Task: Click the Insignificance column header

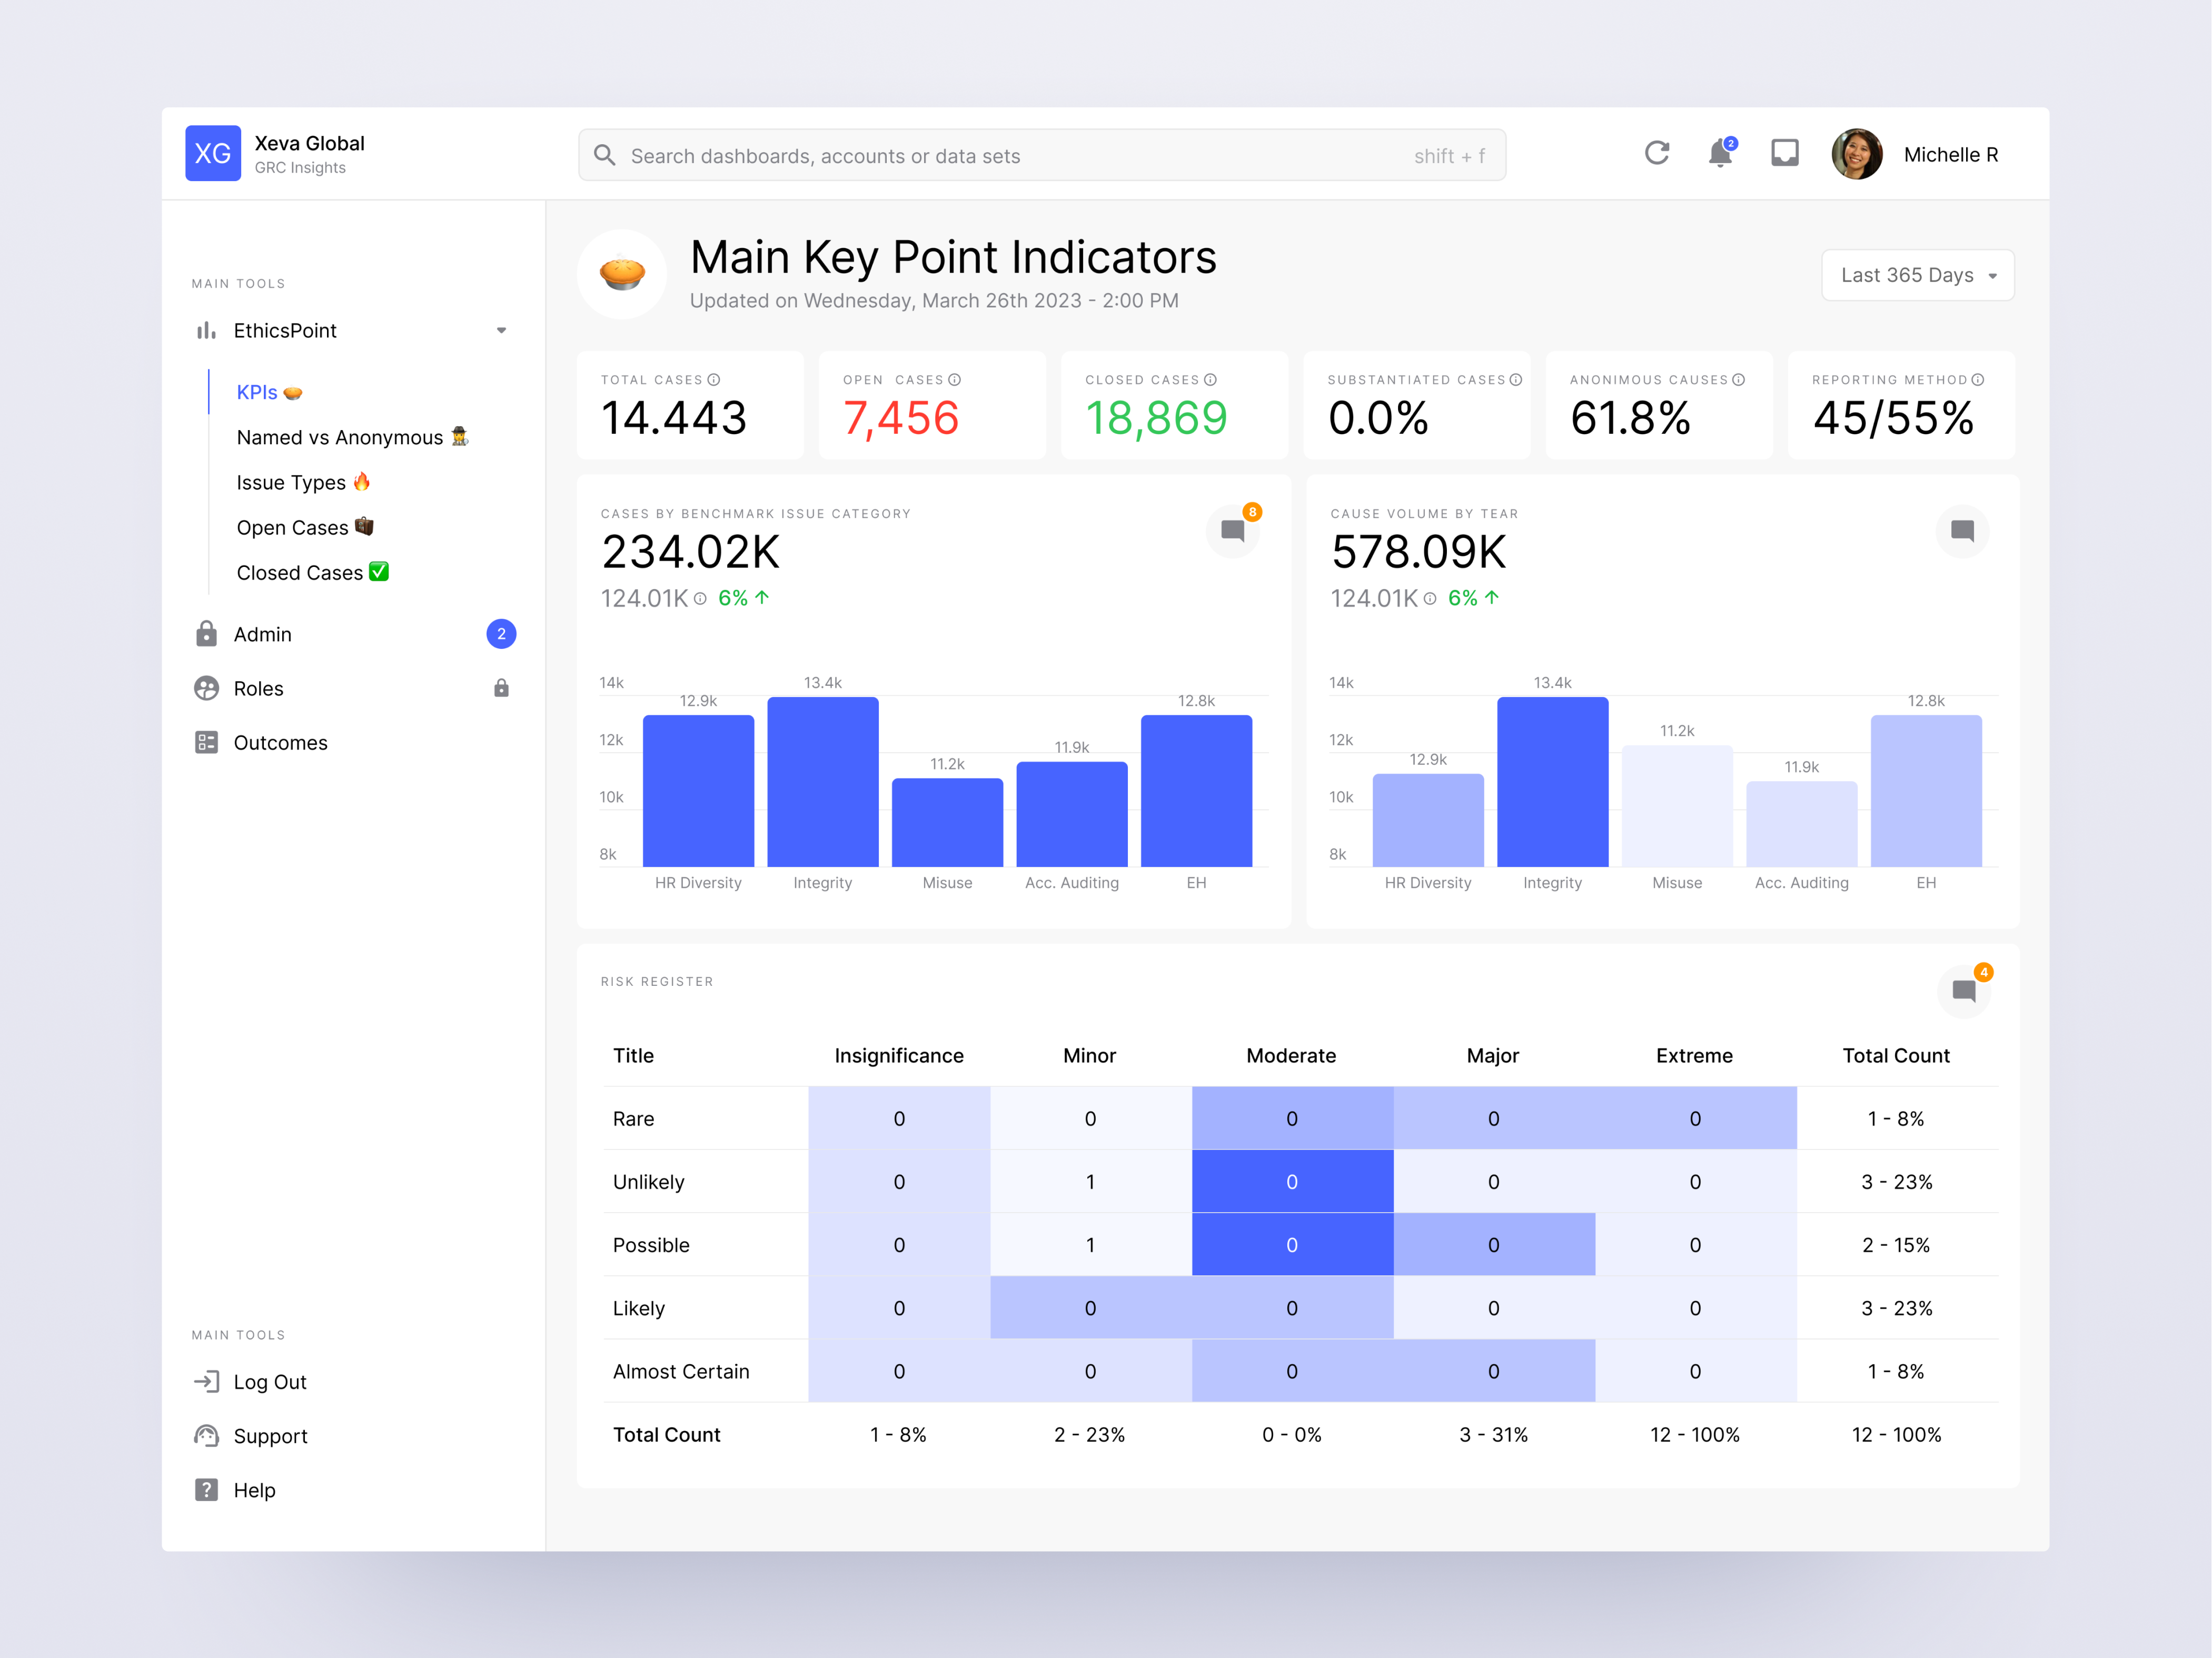Action: 899,1055
